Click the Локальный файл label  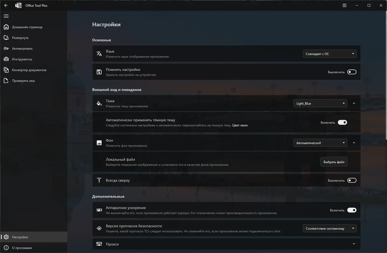pos(120,159)
